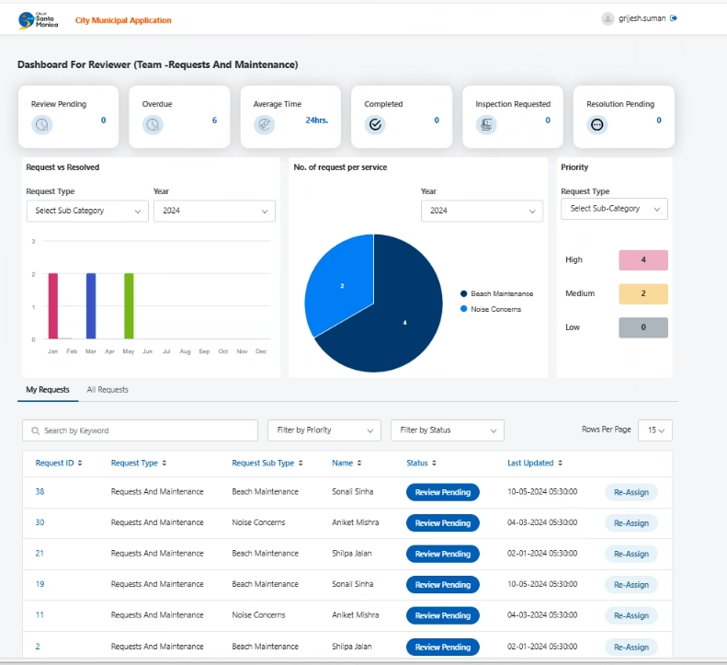Click the Average Time card icon

264,125
